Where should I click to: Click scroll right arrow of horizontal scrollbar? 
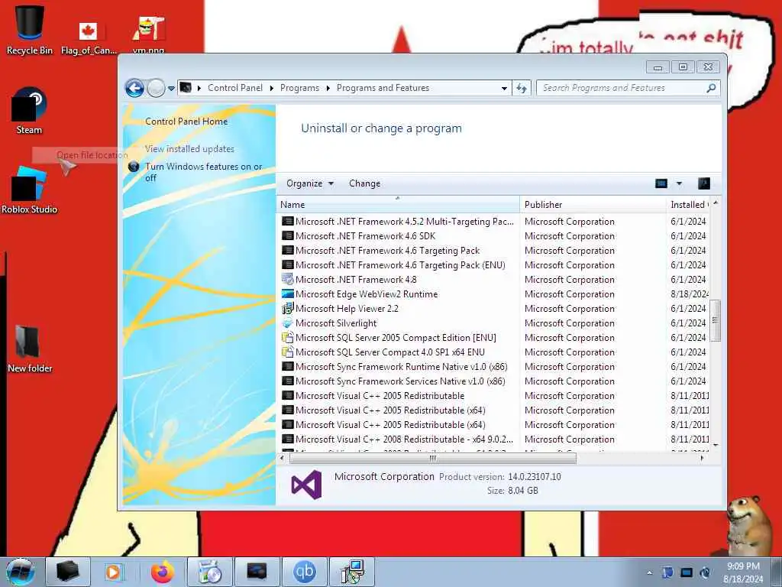[x=703, y=459]
